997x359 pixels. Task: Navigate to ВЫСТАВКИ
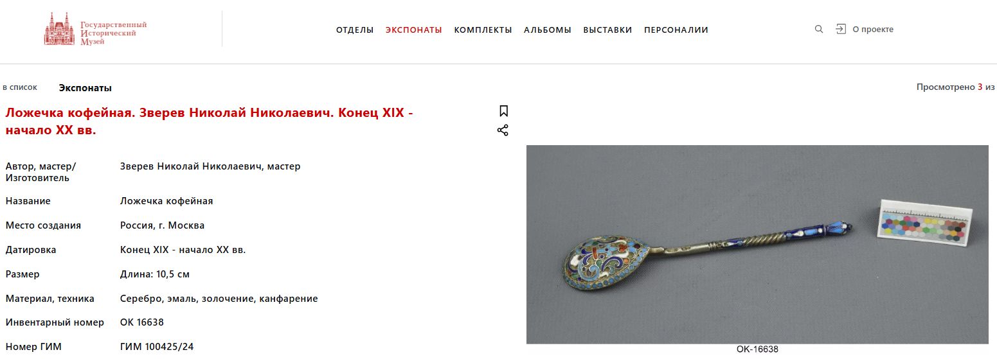pyautogui.click(x=607, y=30)
